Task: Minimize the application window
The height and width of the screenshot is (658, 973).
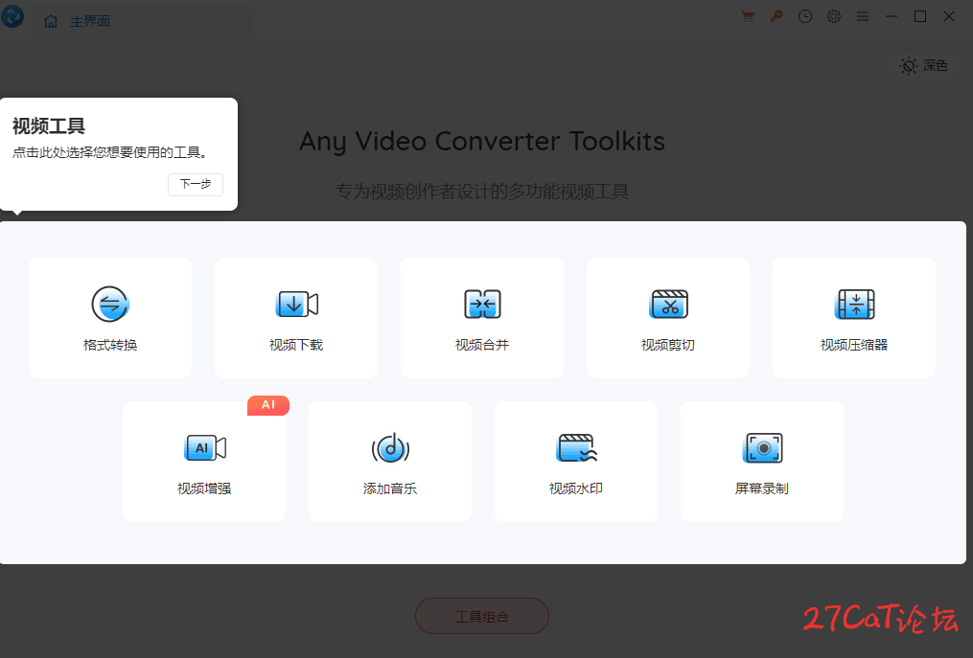Action: pyautogui.click(x=892, y=16)
